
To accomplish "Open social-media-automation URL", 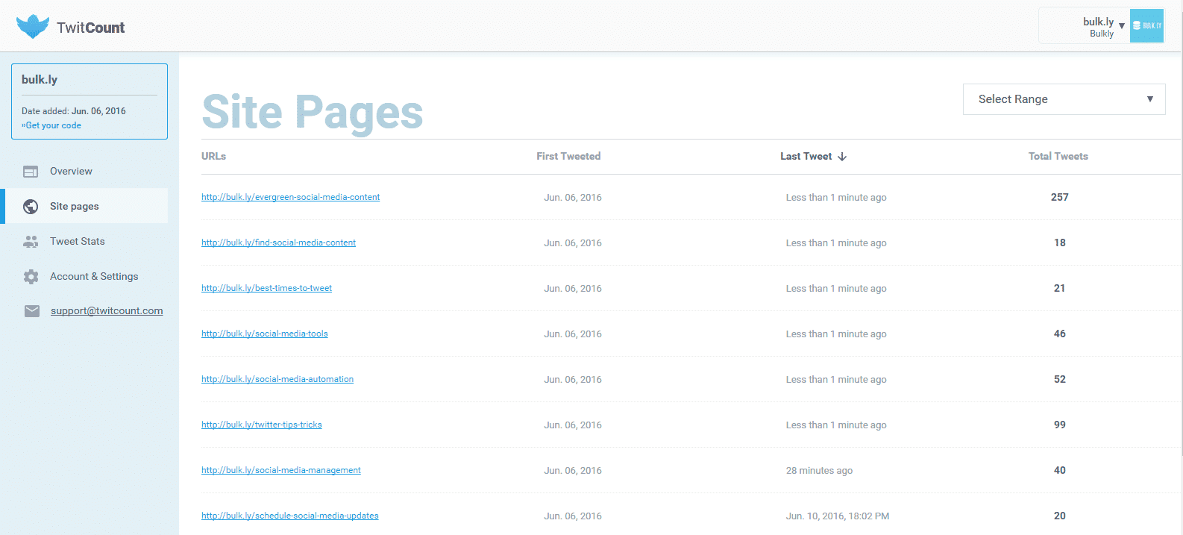I will click(277, 379).
